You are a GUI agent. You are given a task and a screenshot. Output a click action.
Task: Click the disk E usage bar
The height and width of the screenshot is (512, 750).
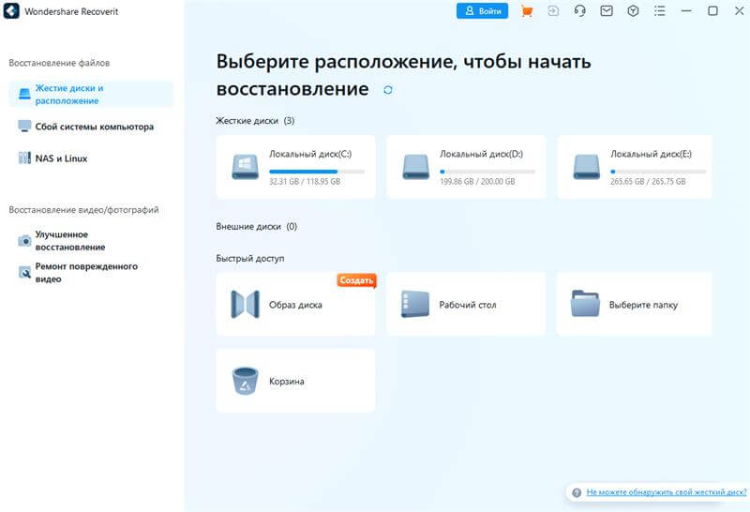click(x=658, y=172)
